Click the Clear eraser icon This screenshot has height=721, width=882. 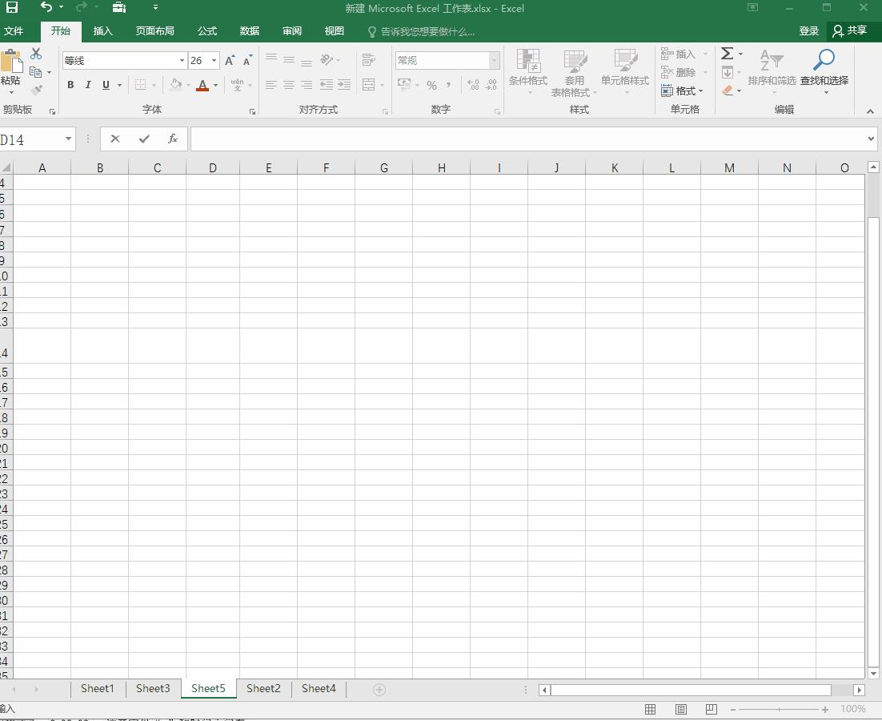(728, 90)
